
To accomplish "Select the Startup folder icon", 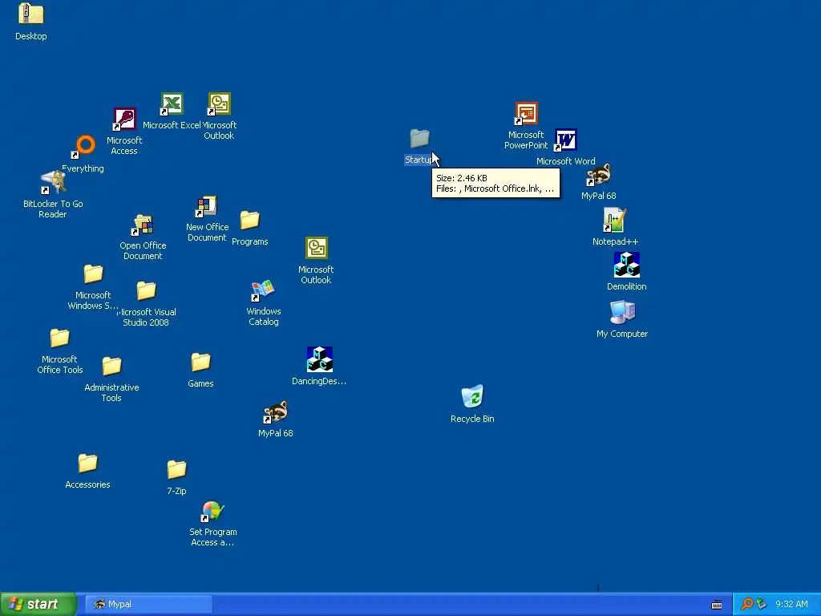I will [419, 139].
